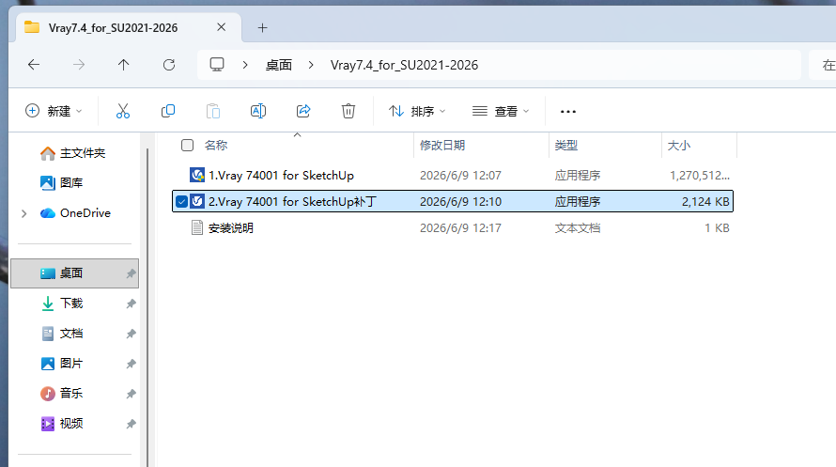Go up one folder level
This screenshot has width=836, height=467.
pos(124,65)
